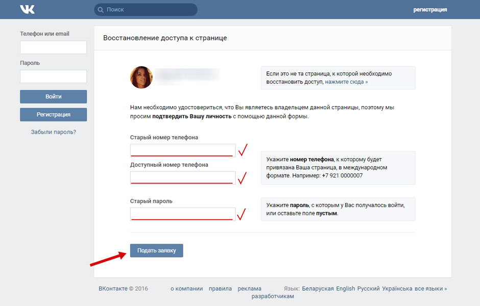Click the Пароль login field

[x=53, y=76]
